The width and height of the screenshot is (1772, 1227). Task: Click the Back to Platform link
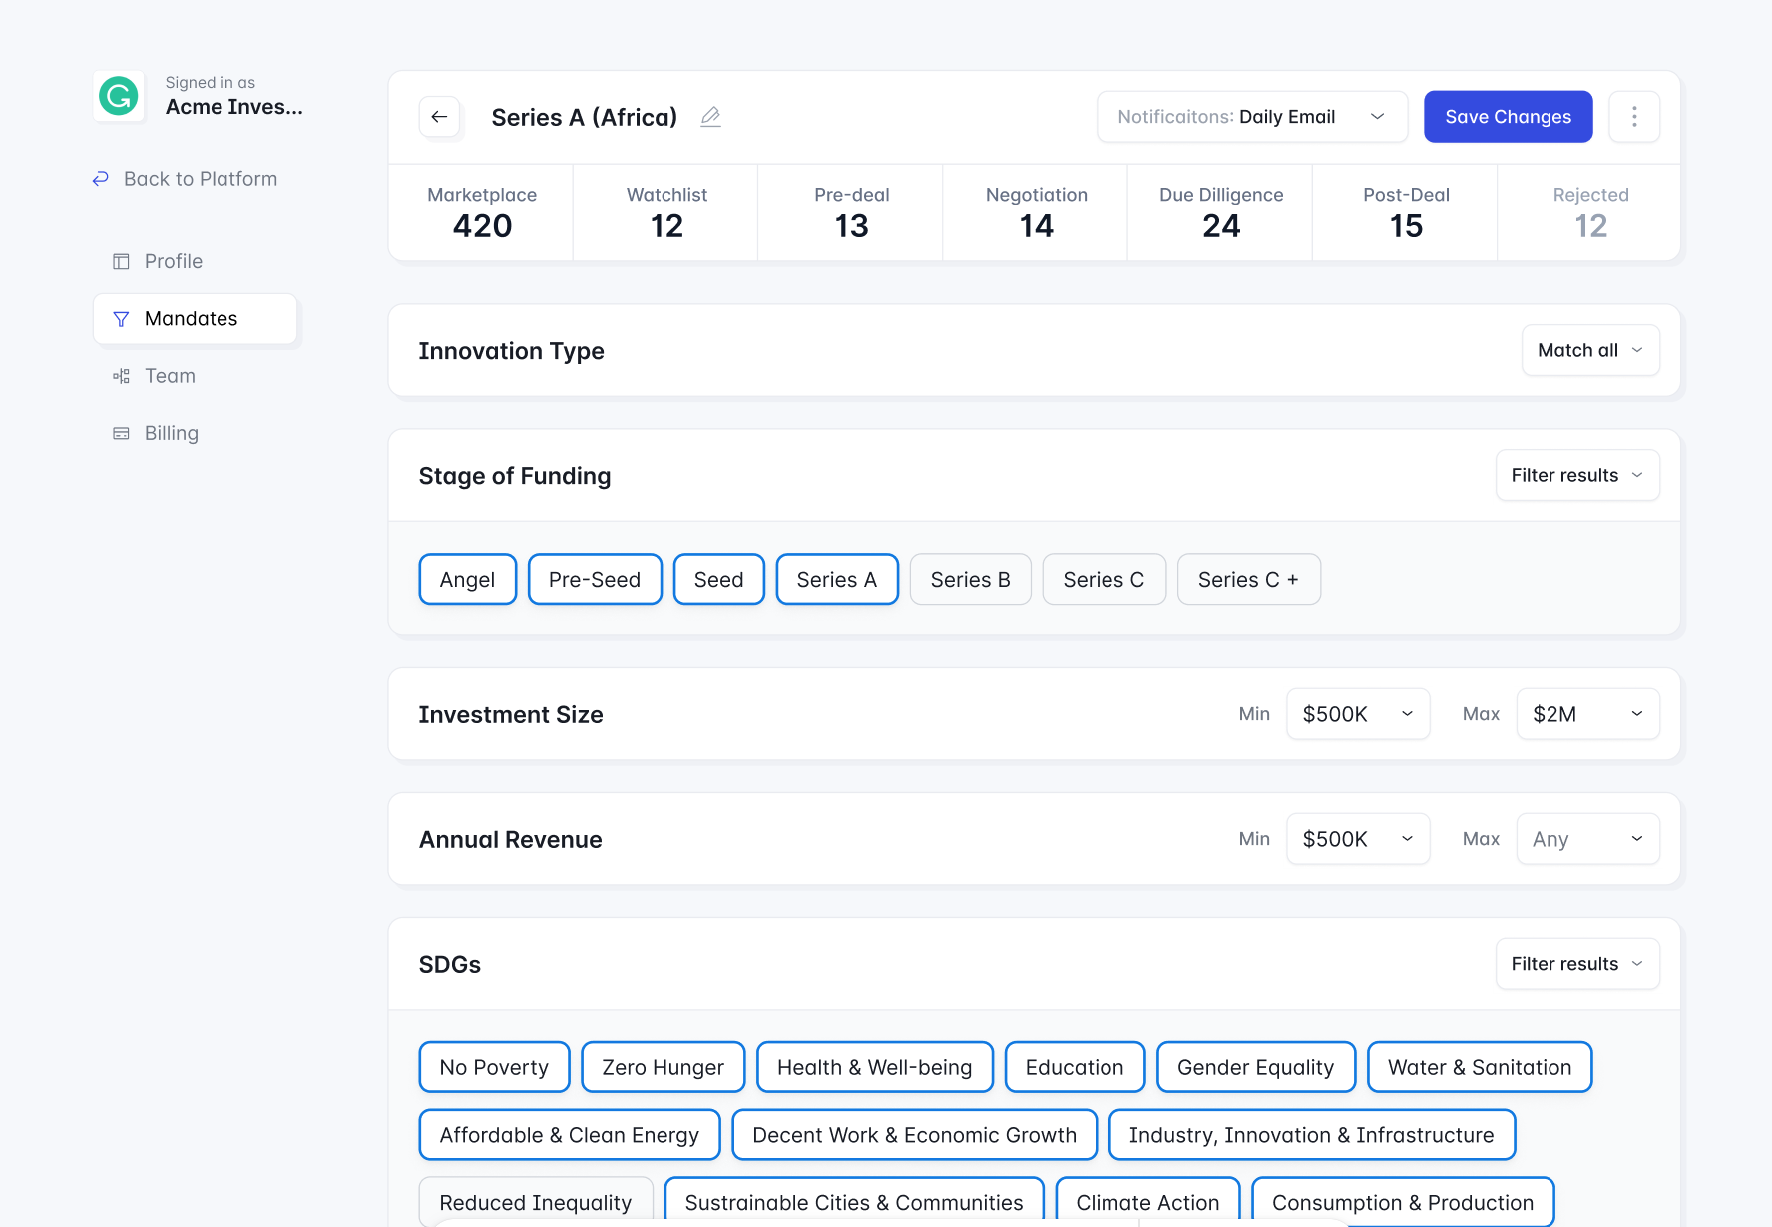point(200,179)
